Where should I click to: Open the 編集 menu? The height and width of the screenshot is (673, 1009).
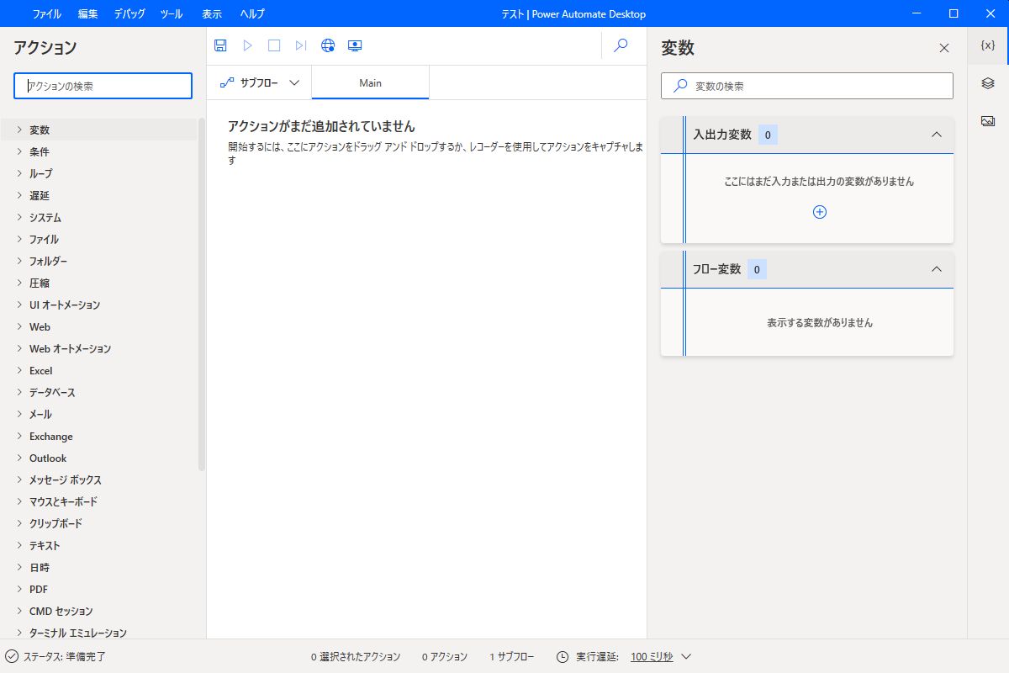pyautogui.click(x=87, y=13)
